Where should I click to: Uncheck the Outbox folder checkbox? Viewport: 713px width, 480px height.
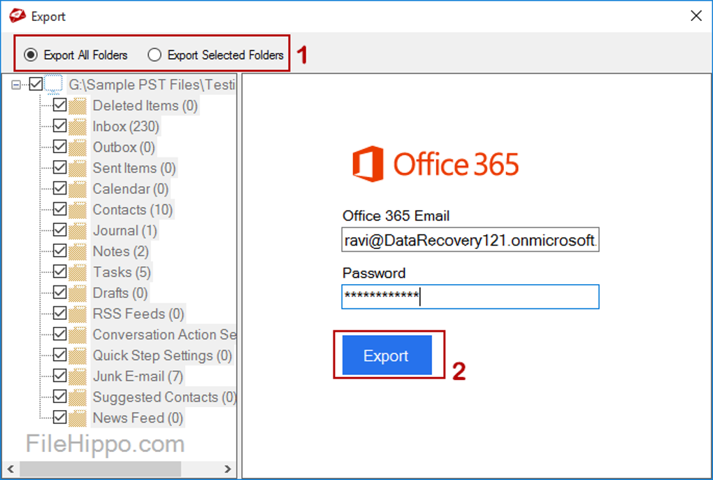coord(60,147)
